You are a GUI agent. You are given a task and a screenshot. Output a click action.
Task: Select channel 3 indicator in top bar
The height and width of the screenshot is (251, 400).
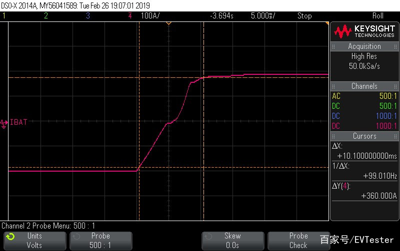pyautogui.click(x=88, y=16)
